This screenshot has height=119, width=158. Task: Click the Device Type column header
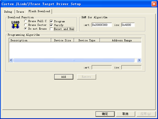pyautogui.click(x=87, y=40)
